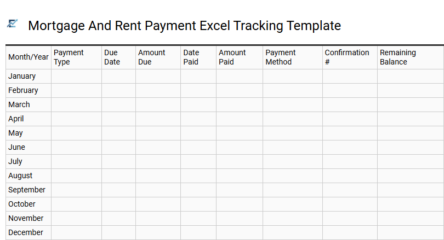The height and width of the screenshot is (240, 444).
Task: Click the November row label
Action: [x=26, y=218]
